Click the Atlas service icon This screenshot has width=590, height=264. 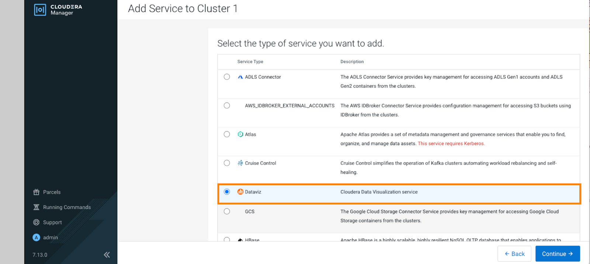pyautogui.click(x=240, y=134)
